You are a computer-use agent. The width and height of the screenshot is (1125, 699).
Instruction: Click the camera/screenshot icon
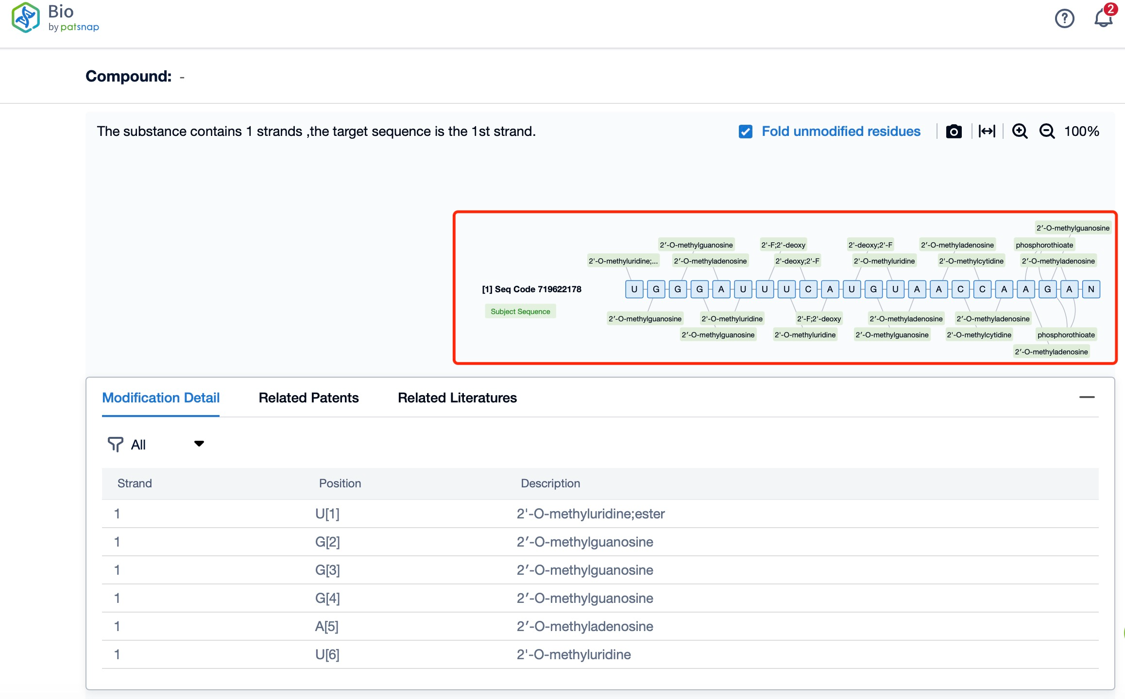point(954,131)
